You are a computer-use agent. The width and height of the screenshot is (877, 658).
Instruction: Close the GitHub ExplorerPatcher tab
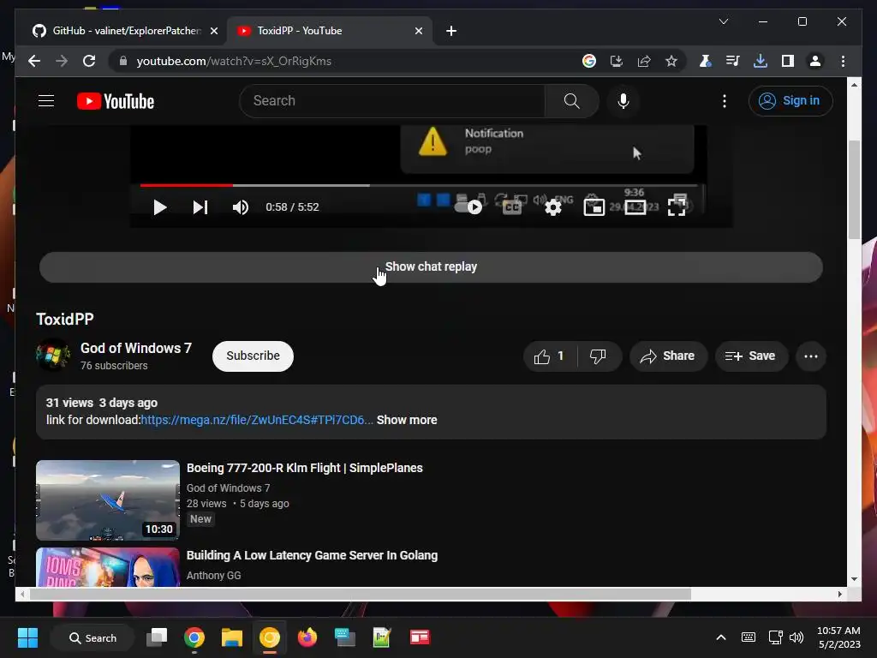pos(213,31)
